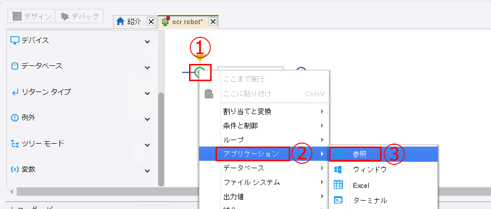The height and width of the screenshot is (209, 491).
Task: Select the デバイス panel label
Action: tap(35, 40)
